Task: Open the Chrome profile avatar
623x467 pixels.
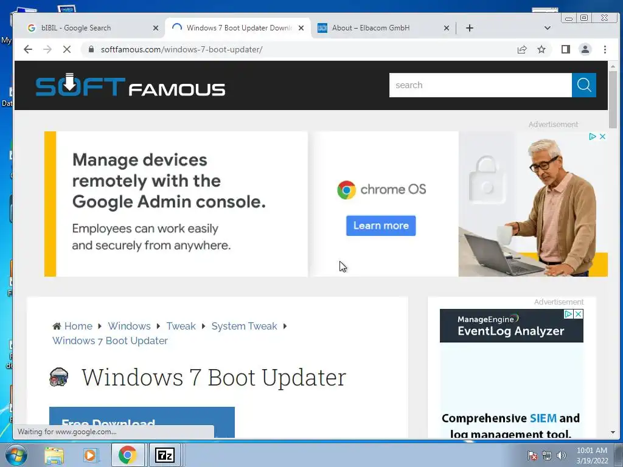Action: tap(585, 49)
